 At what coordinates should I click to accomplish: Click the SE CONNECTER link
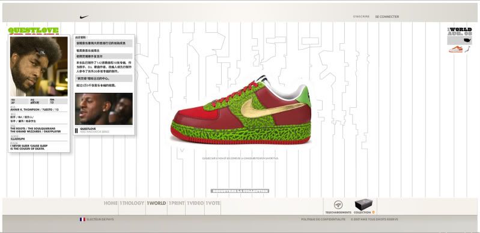point(387,17)
